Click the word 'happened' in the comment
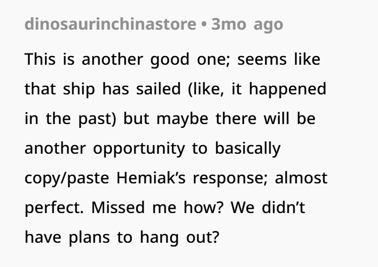Screen dimensions: 378x267 point(288,90)
